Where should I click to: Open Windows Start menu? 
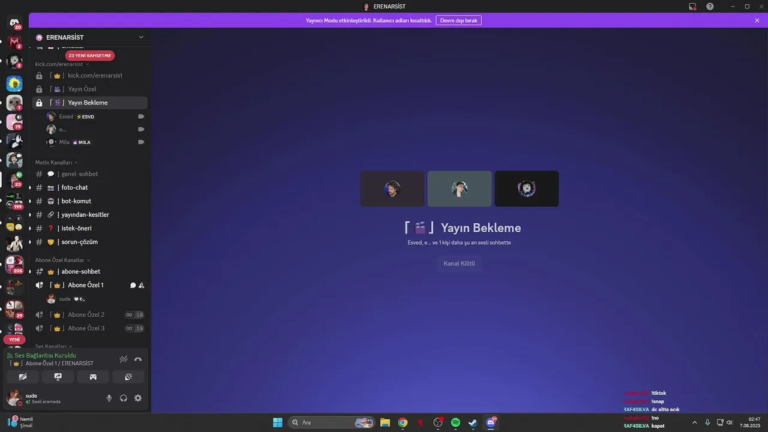[278, 422]
